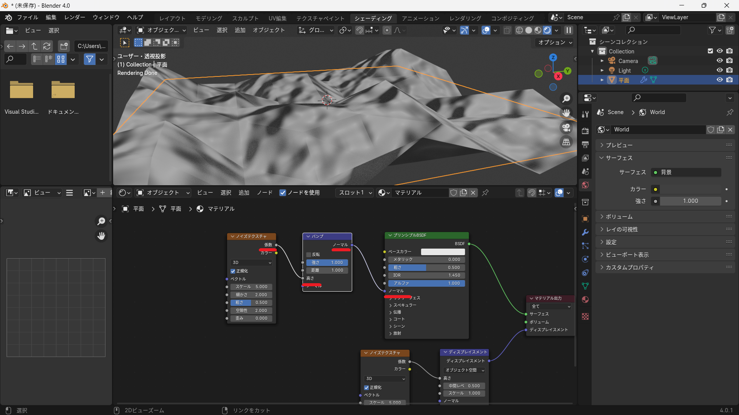The height and width of the screenshot is (415, 739).
Task: Uncheck '正規化' in top noise texture node
Action: coord(233,271)
